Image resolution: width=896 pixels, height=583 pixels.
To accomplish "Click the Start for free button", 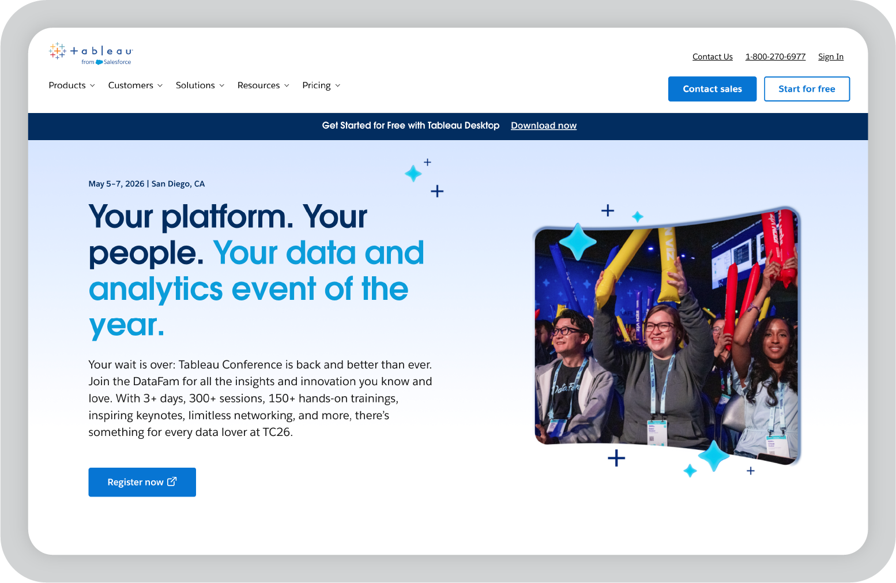I will (807, 89).
